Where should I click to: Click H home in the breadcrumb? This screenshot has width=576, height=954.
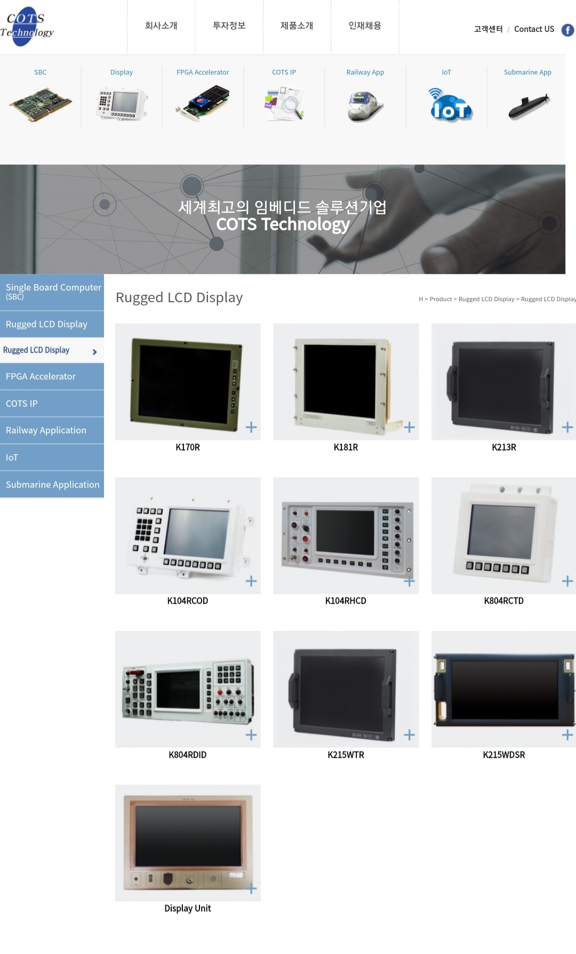pyautogui.click(x=421, y=299)
